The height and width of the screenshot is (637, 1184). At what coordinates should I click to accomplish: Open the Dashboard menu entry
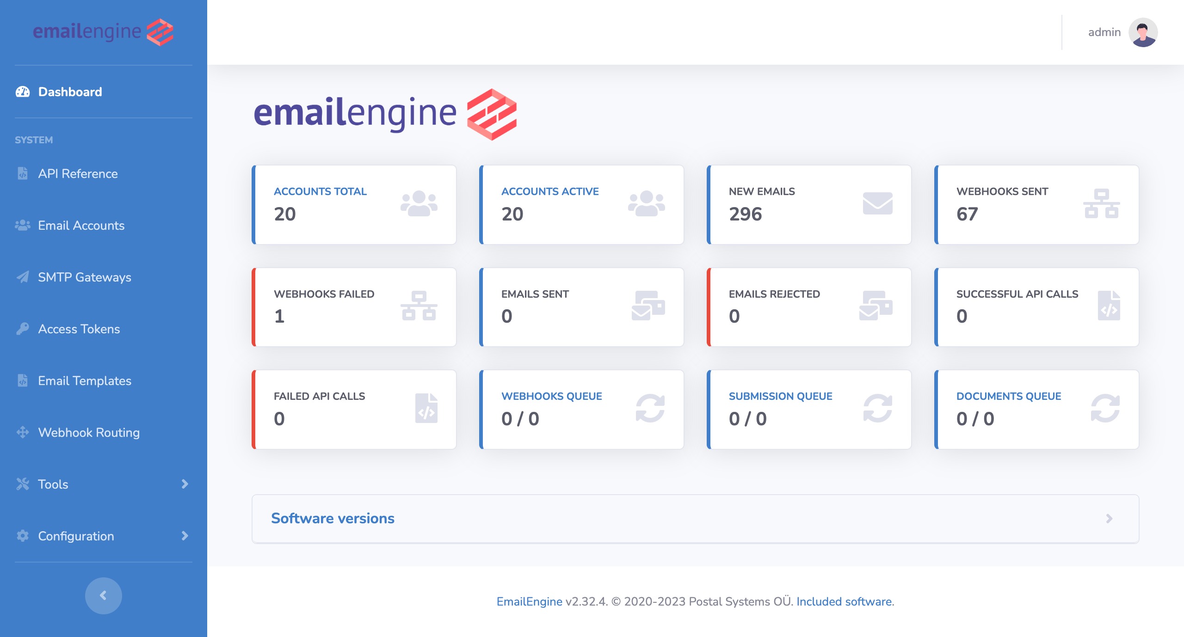click(70, 92)
